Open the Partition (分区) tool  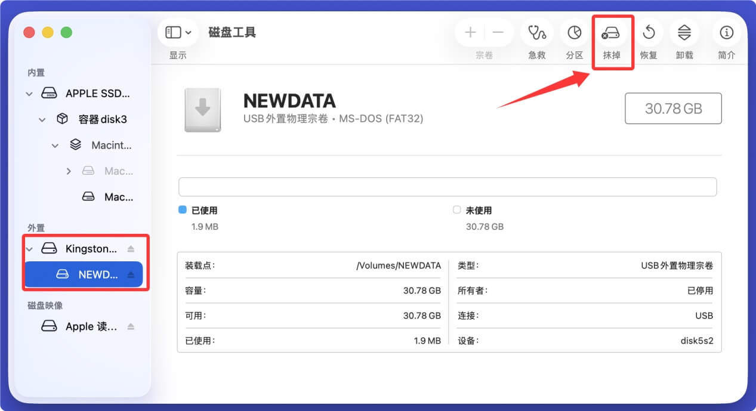coord(574,33)
